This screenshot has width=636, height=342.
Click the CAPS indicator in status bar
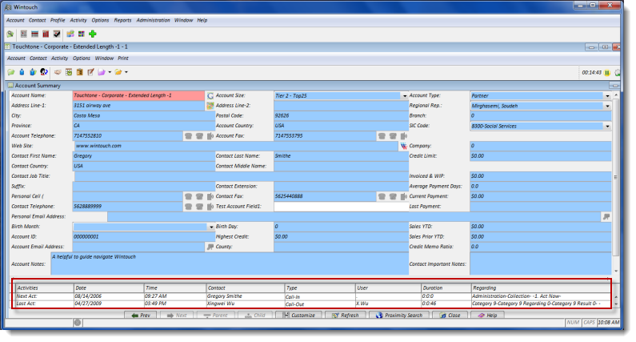pyautogui.click(x=589, y=323)
